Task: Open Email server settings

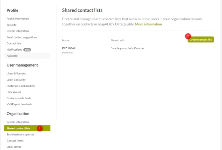Action: [x=14, y=147]
